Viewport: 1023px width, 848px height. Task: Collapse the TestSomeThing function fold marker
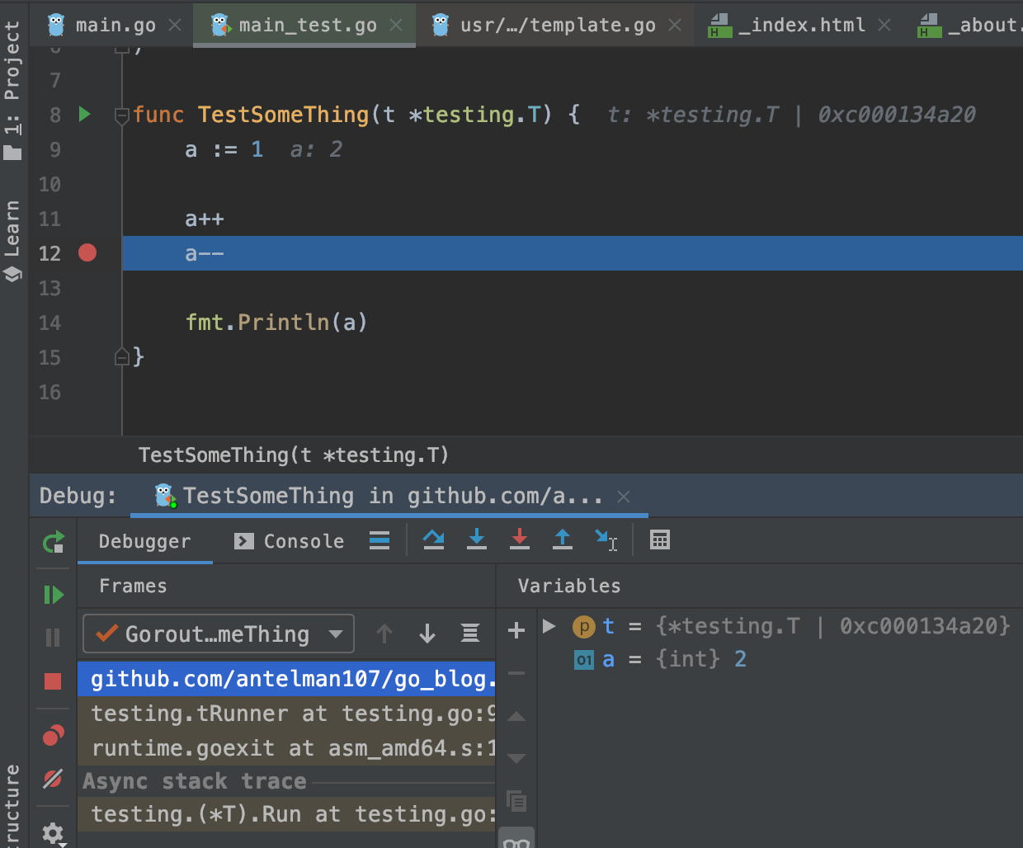click(121, 115)
